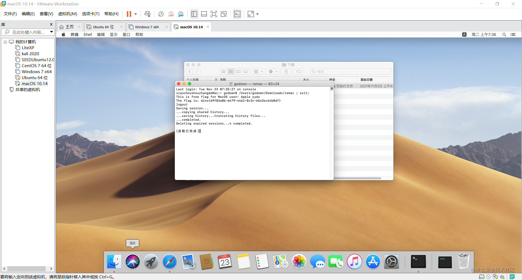Image resolution: width=522 pixels, height=280 pixels.
Task: Open the 编辑(E) menu in VMware
Action: point(28,14)
